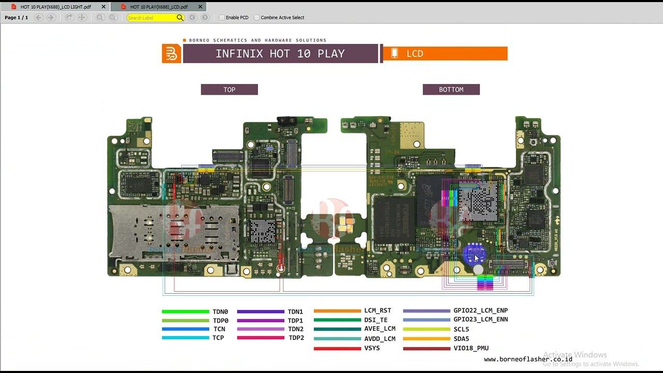
Task: Click the SDA5 legend label
Action: (x=461, y=339)
